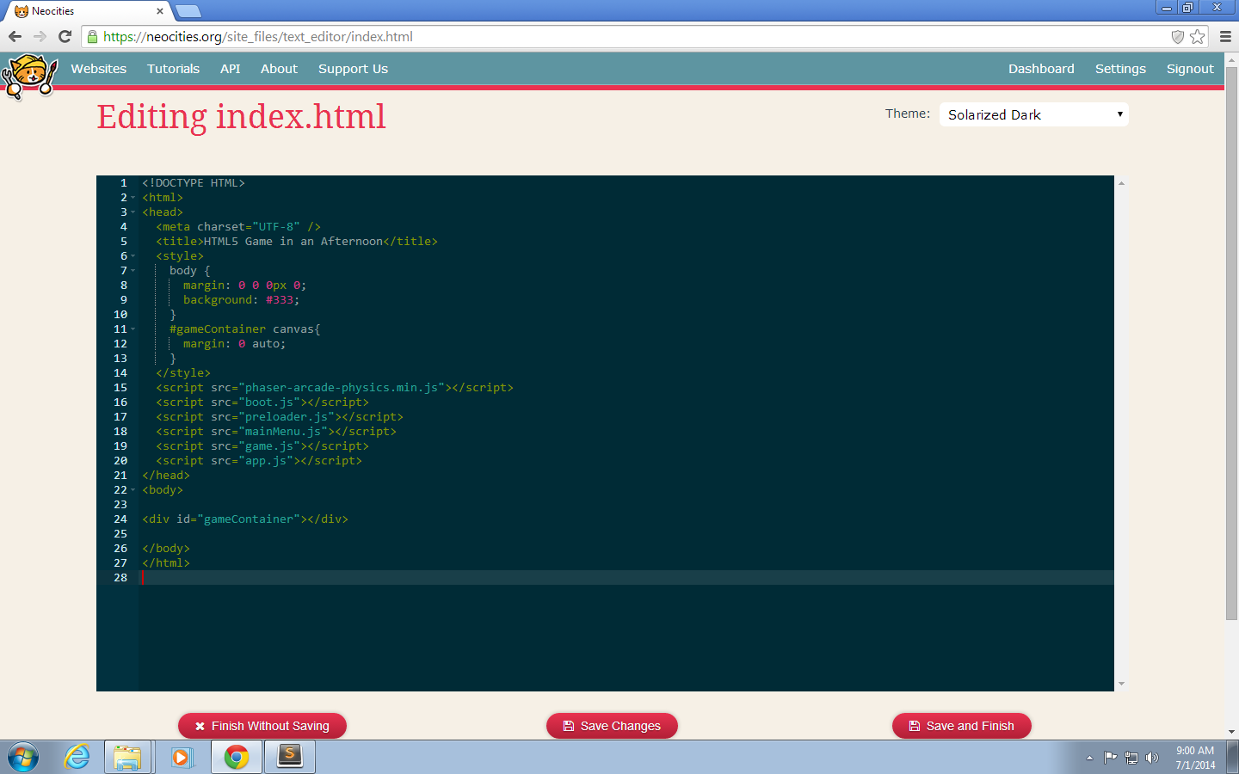This screenshot has height=774, width=1239.
Task: Collapse the head tag on line 3
Action: pyautogui.click(x=133, y=212)
